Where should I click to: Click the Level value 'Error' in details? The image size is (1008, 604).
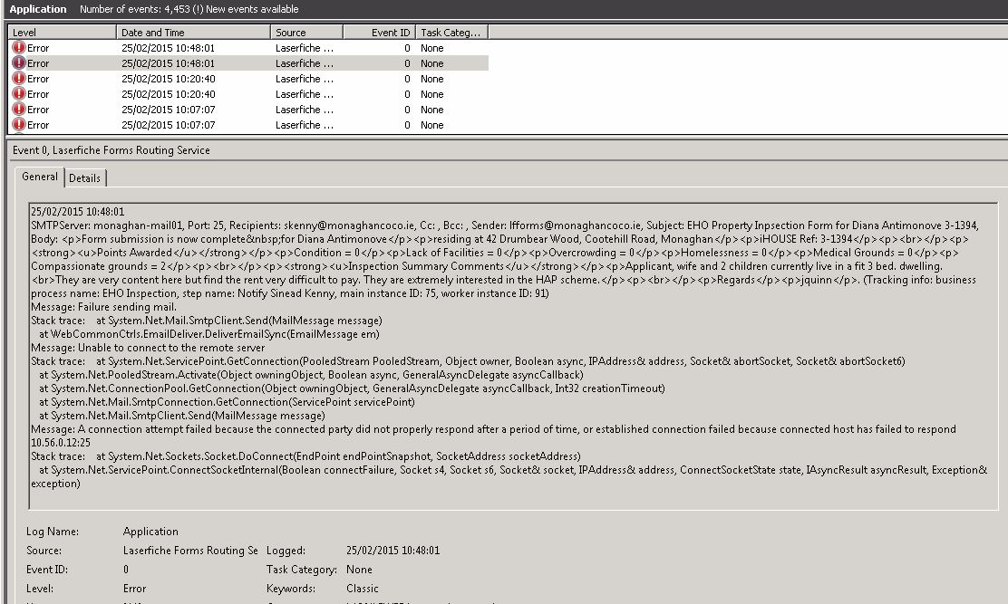(x=134, y=588)
